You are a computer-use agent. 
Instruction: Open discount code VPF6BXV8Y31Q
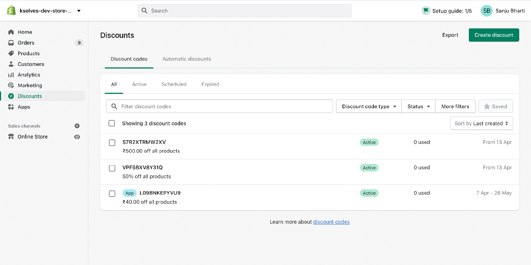click(142, 168)
